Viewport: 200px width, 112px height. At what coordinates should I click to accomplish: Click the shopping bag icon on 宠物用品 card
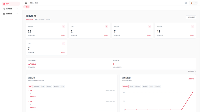63,26
